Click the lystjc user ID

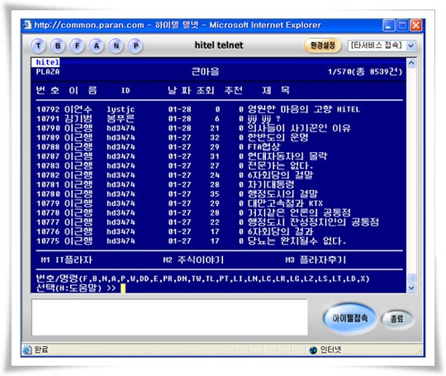pyautogui.click(x=121, y=109)
